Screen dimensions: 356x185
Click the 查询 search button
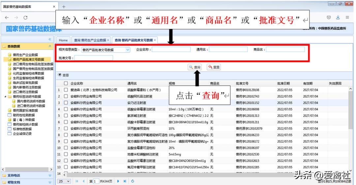(x=194, y=67)
